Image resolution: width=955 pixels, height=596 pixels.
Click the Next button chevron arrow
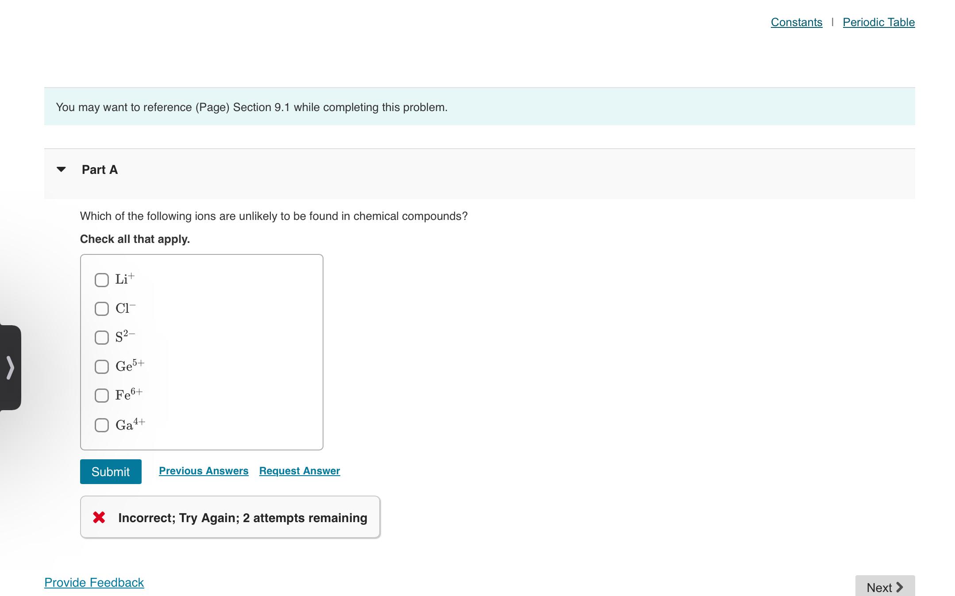point(899,587)
